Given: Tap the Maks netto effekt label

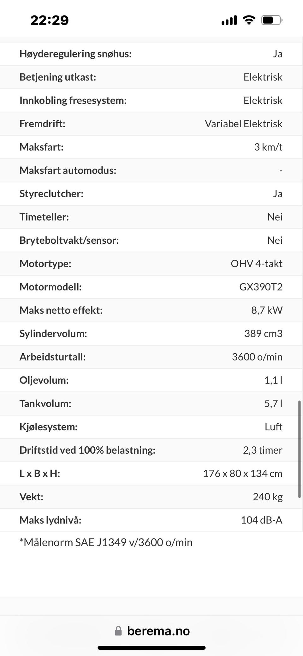Looking at the screenshot, I should (x=61, y=310).
